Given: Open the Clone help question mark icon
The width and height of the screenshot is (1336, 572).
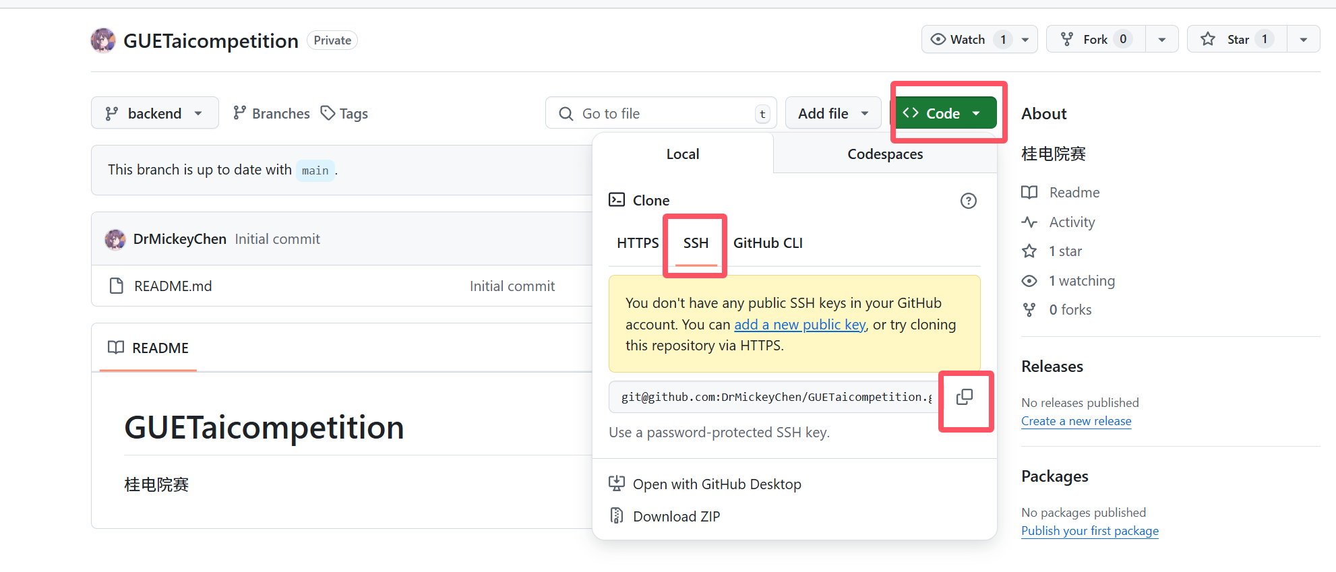Looking at the screenshot, I should [x=968, y=201].
